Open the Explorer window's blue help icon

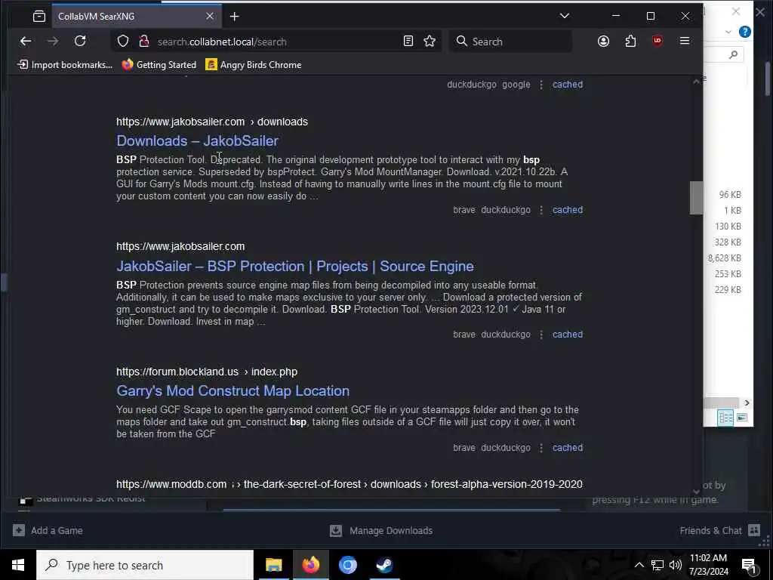tap(745, 32)
